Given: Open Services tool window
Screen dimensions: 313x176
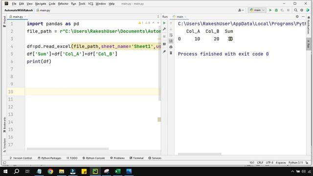Looking at the screenshot, I should 155,158.
